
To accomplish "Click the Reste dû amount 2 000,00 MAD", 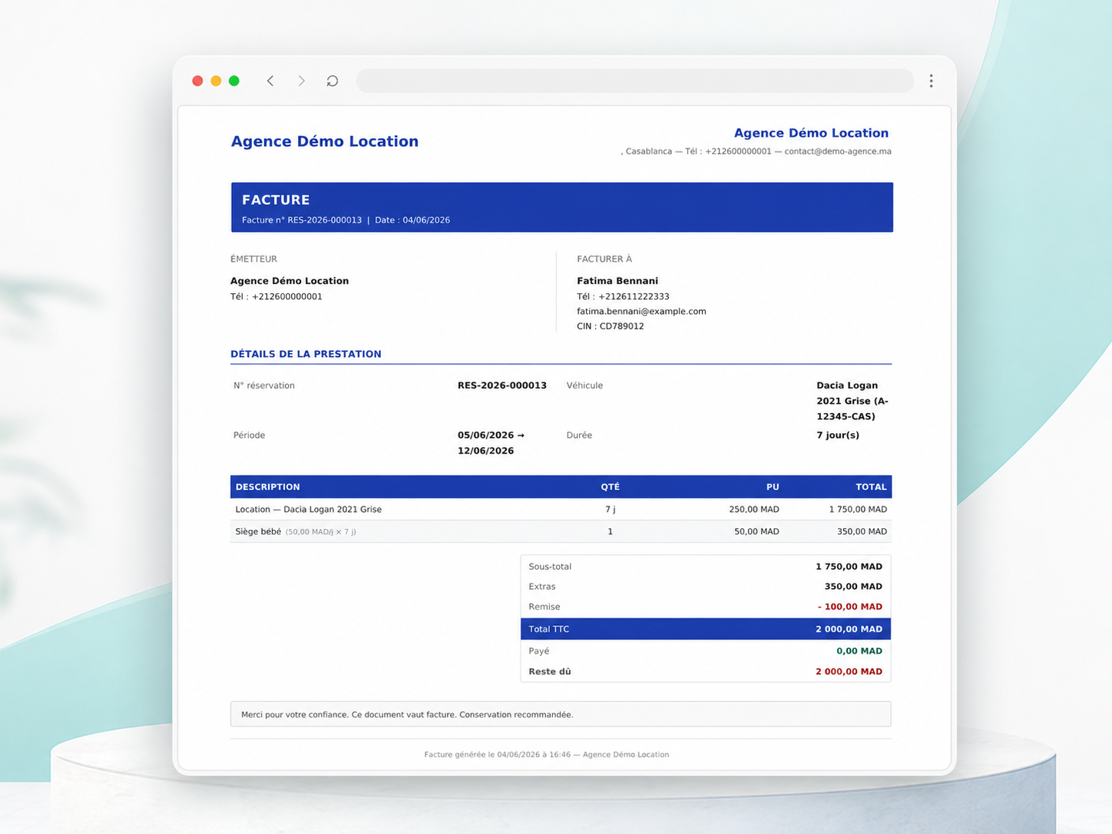I will coord(849,671).
